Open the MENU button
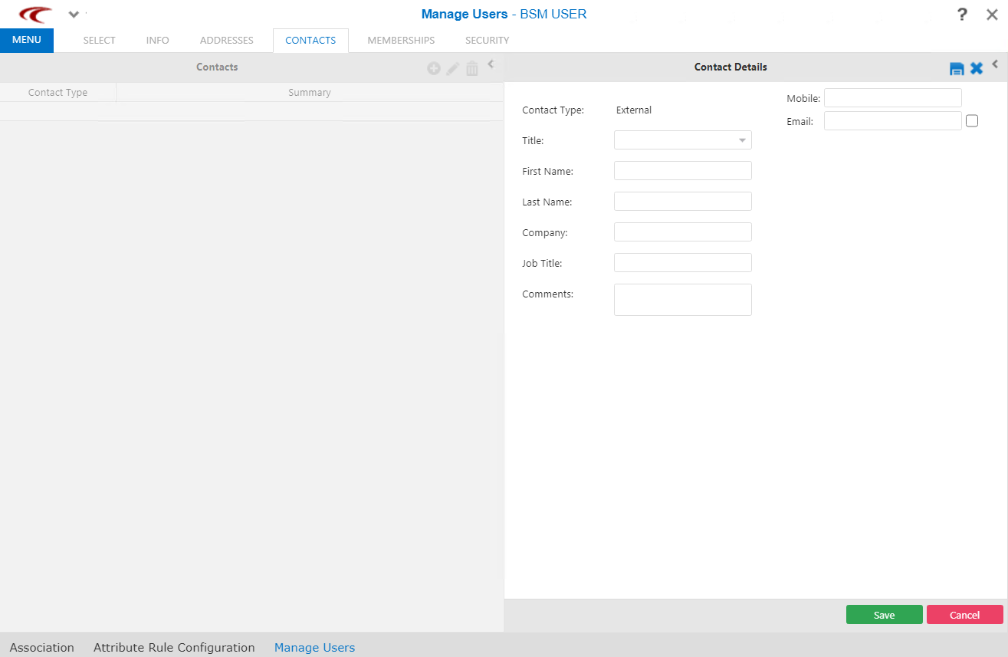The height and width of the screenshot is (657, 1008). [x=27, y=40]
